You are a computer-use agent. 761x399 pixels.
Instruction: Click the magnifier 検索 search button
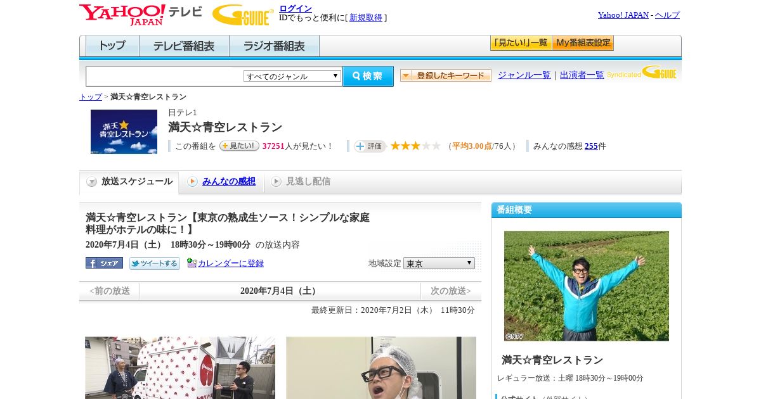368,76
